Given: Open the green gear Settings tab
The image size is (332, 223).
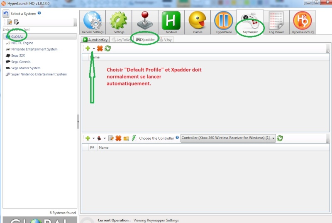Looking at the screenshot, I should tap(119, 22).
